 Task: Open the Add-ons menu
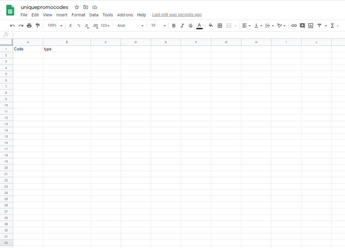click(x=125, y=15)
